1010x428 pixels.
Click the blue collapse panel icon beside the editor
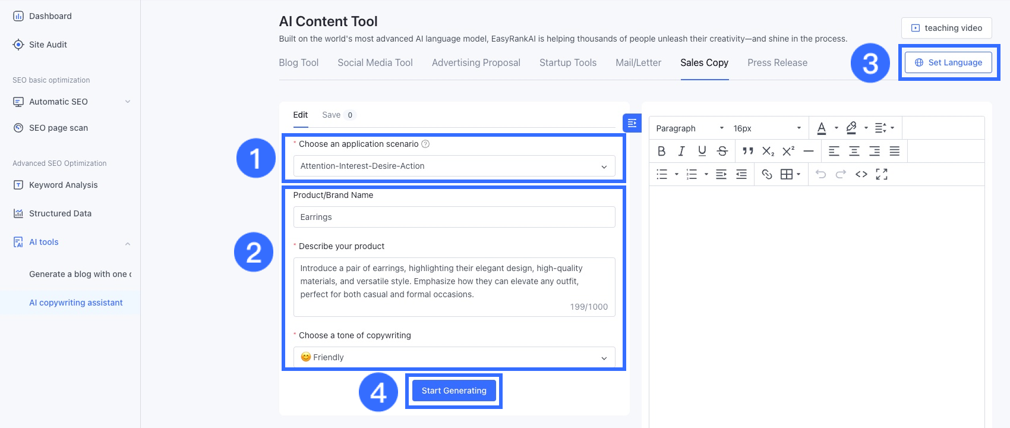point(632,123)
